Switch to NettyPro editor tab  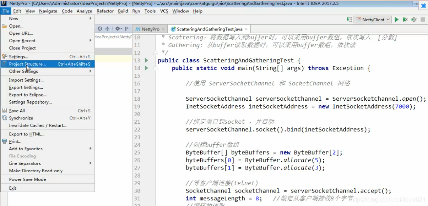[150, 29]
